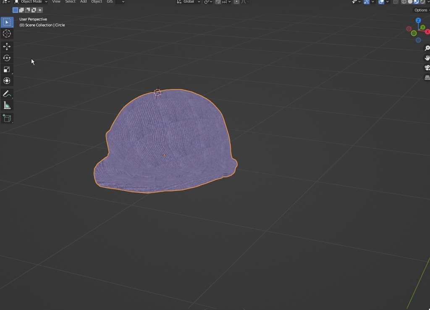
Task: Set selection mode to Intersect
Action: point(40,10)
